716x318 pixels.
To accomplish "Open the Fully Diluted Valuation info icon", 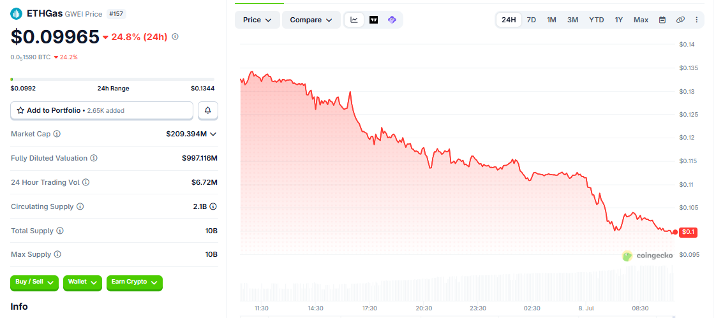I will pyautogui.click(x=94, y=158).
